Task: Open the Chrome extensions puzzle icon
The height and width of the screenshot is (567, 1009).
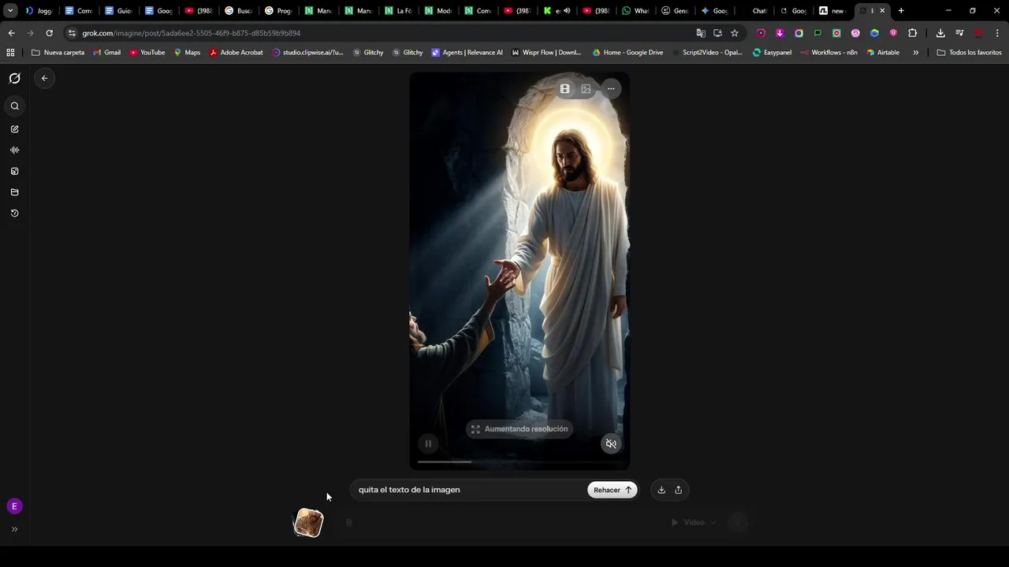Action: (912, 33)
